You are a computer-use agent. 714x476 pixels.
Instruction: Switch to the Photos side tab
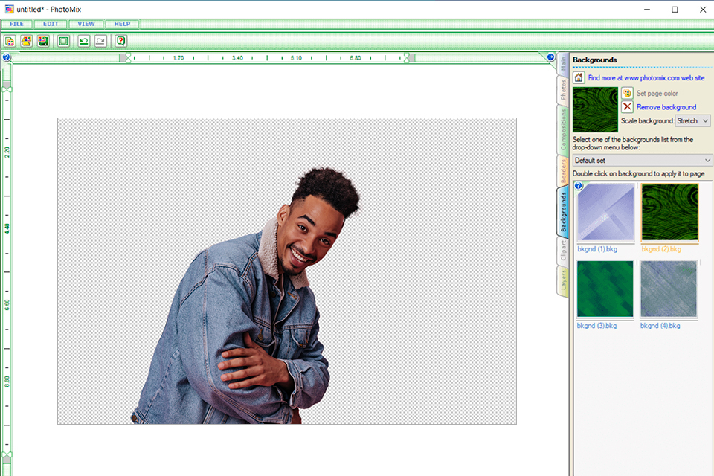click(x=563, y=90)
